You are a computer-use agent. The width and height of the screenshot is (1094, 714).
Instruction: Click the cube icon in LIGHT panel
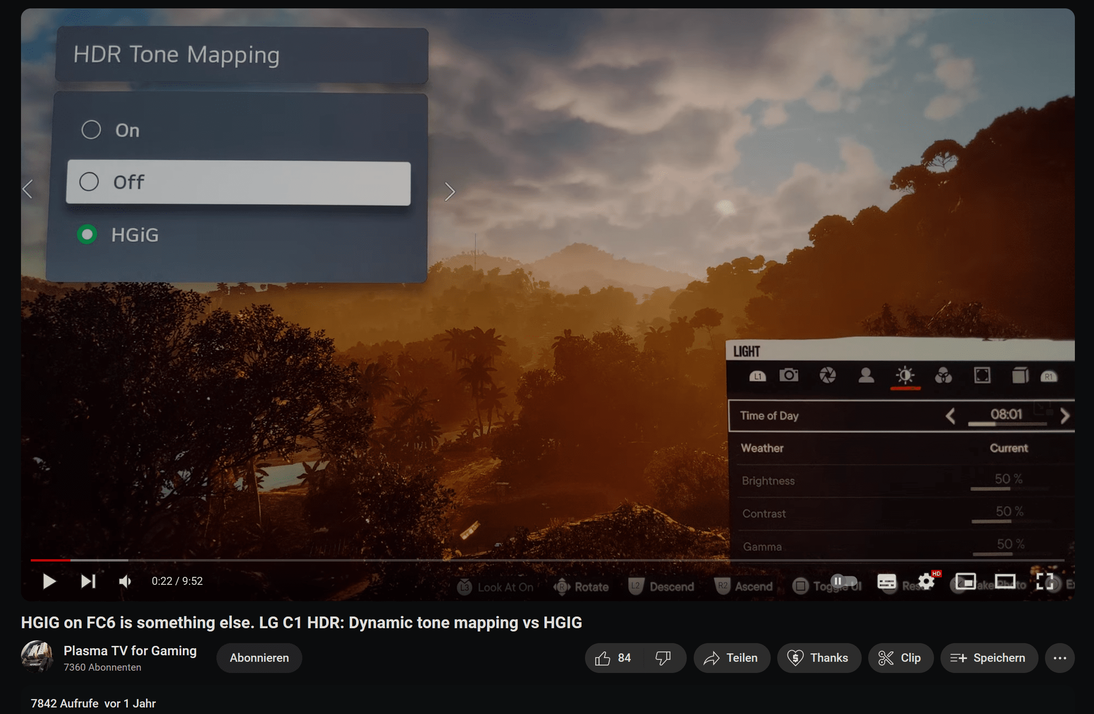click(1020, 375)
